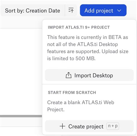Click the upload icon on Import Desktop
This screenshot has width=137, height=136.
pyautogui.click(x=68, y=75)
